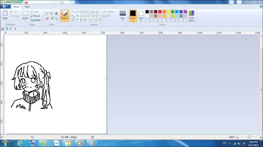Open the Paint file menu button
The height and width of the screenshot is (147, 263).
point(5,6)
